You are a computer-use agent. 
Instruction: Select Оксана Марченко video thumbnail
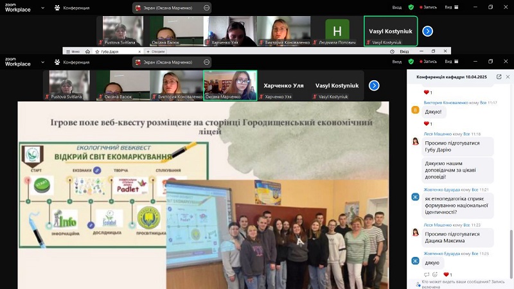point(230,85)
